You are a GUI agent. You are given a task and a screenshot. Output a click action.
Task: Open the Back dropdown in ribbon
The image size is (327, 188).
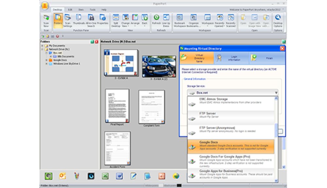145,21
